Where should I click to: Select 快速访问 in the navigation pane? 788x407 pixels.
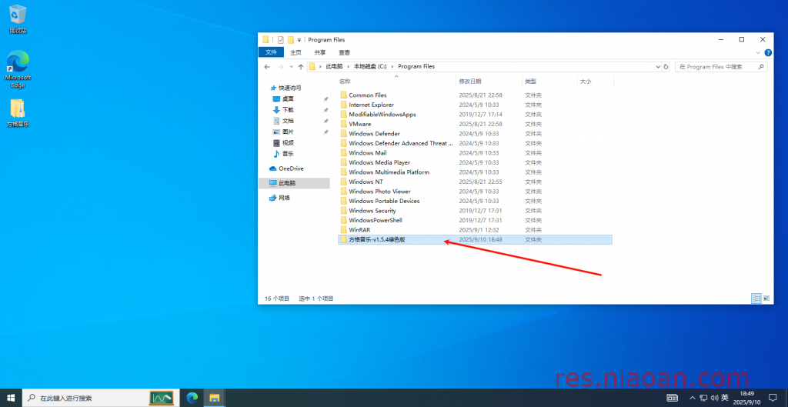[x=289, y=88]
